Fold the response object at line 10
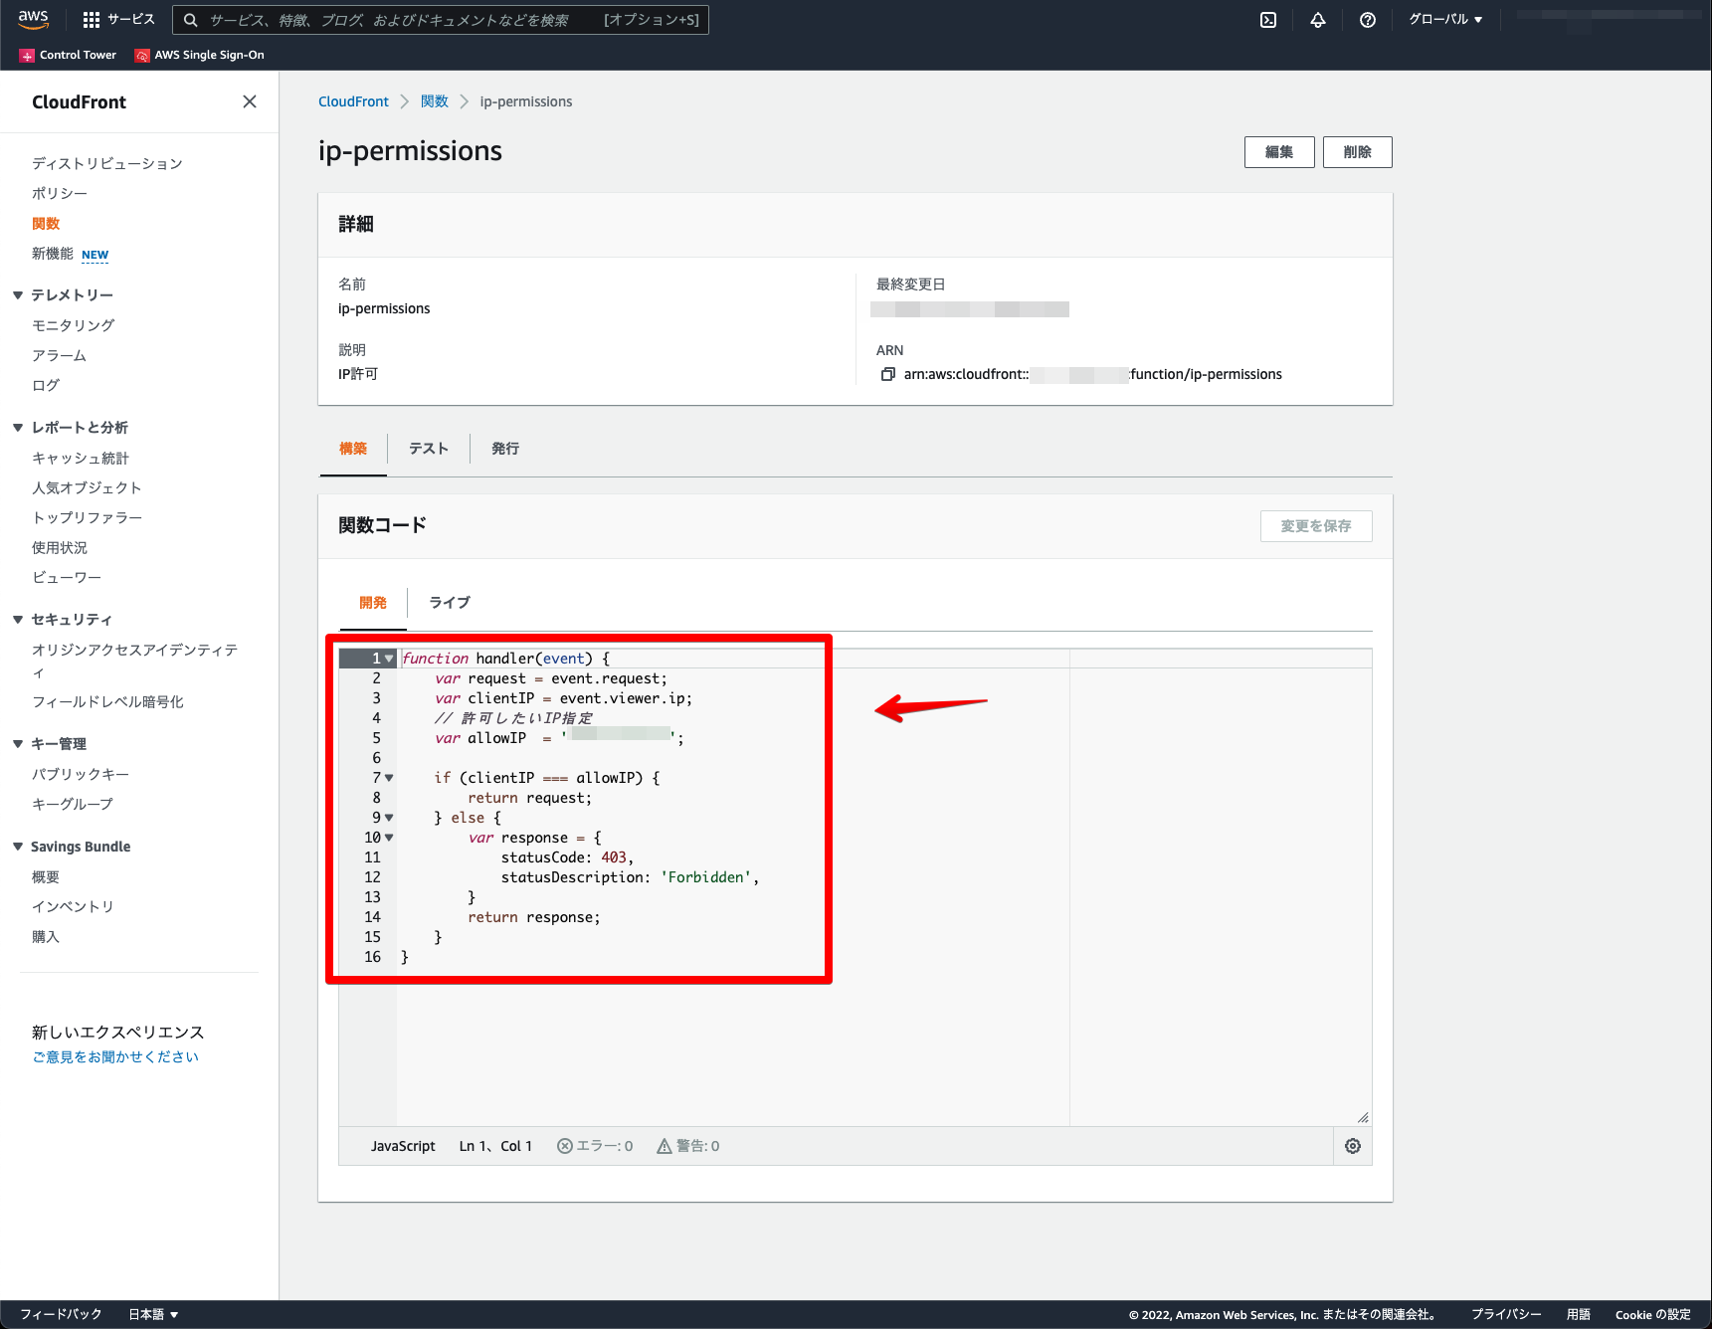 389,838
